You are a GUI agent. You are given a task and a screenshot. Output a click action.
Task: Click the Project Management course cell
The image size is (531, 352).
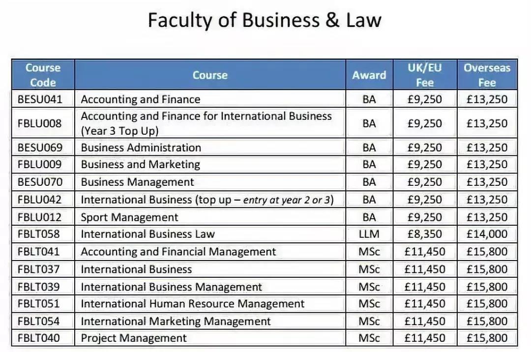(134, 338)
